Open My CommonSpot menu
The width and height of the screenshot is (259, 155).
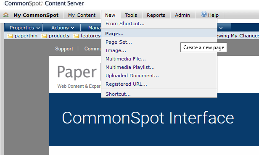[x=36, y=15]
